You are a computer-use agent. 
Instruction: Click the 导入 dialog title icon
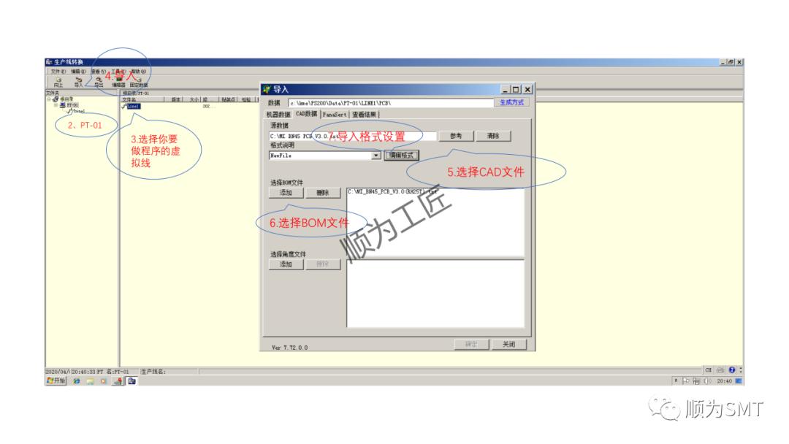pyautogui.click(x=267, y=90)
